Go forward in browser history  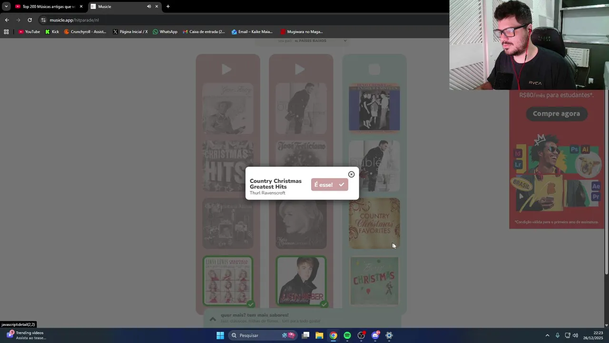pos(18,20)
